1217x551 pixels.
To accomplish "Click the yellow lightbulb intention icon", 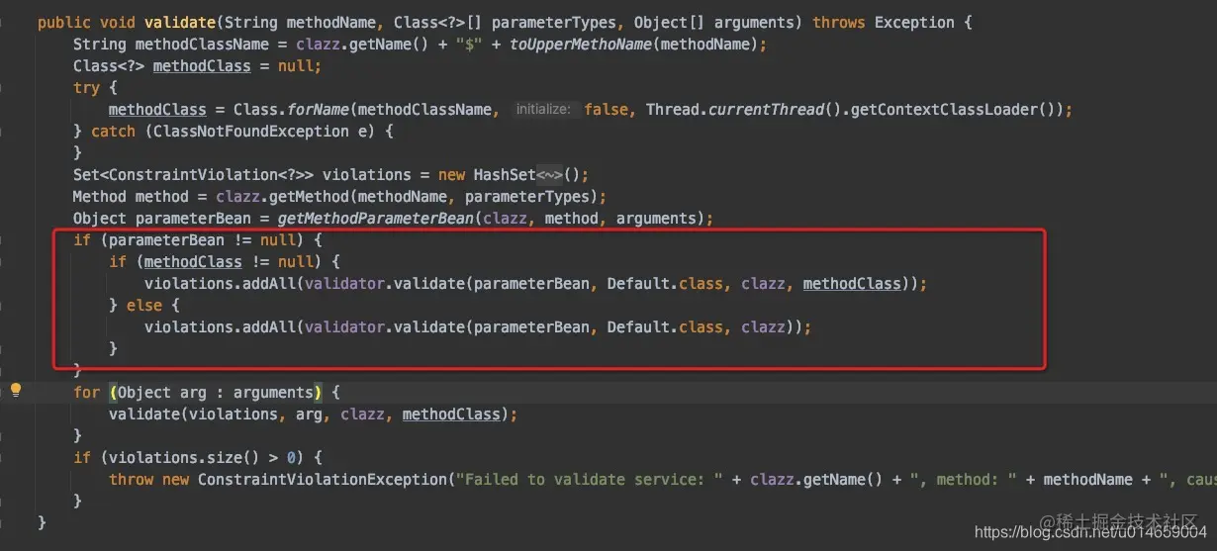I will coord(15,390).
